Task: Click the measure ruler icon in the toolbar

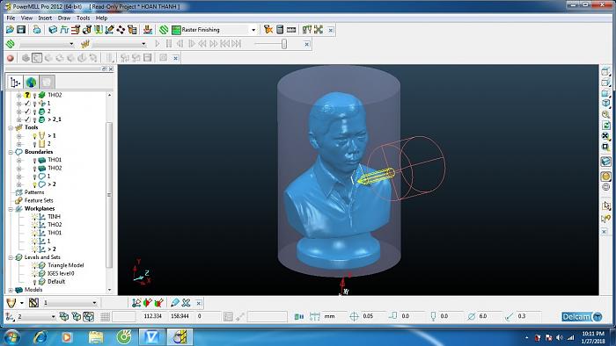Action: click(x=291, y=30)
